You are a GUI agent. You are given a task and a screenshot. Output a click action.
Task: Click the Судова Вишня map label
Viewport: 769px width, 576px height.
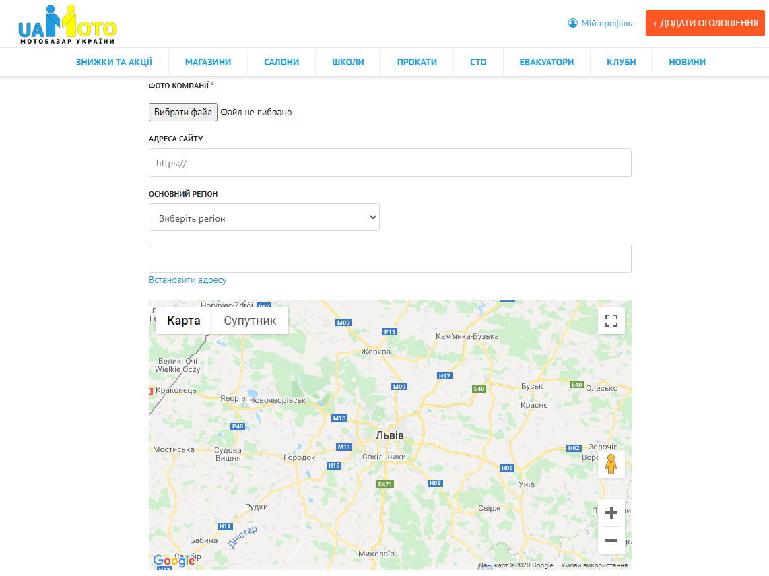tap(228, 454)
